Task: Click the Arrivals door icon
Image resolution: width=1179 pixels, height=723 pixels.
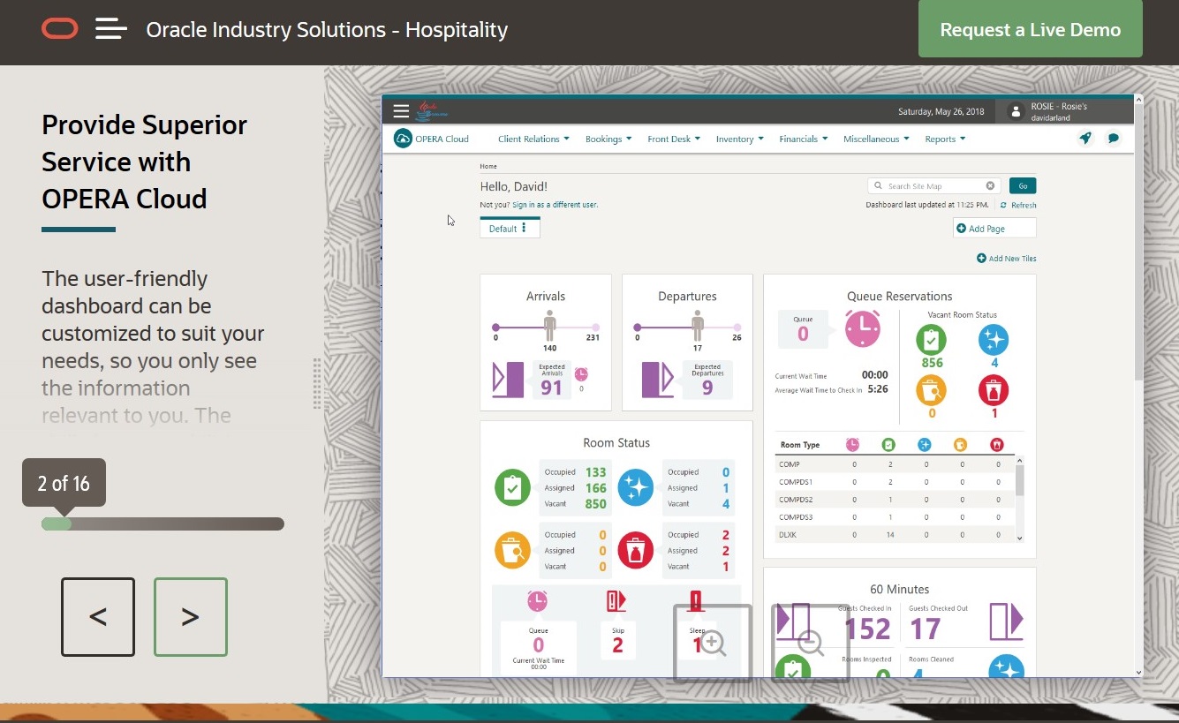Action: coord(508,380)
